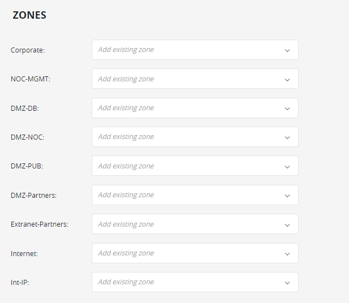Click the chevron arrow in the DMZ-DB row
Image resolution: width=349 pixels, height=303 pixels.
pos(287,109)
